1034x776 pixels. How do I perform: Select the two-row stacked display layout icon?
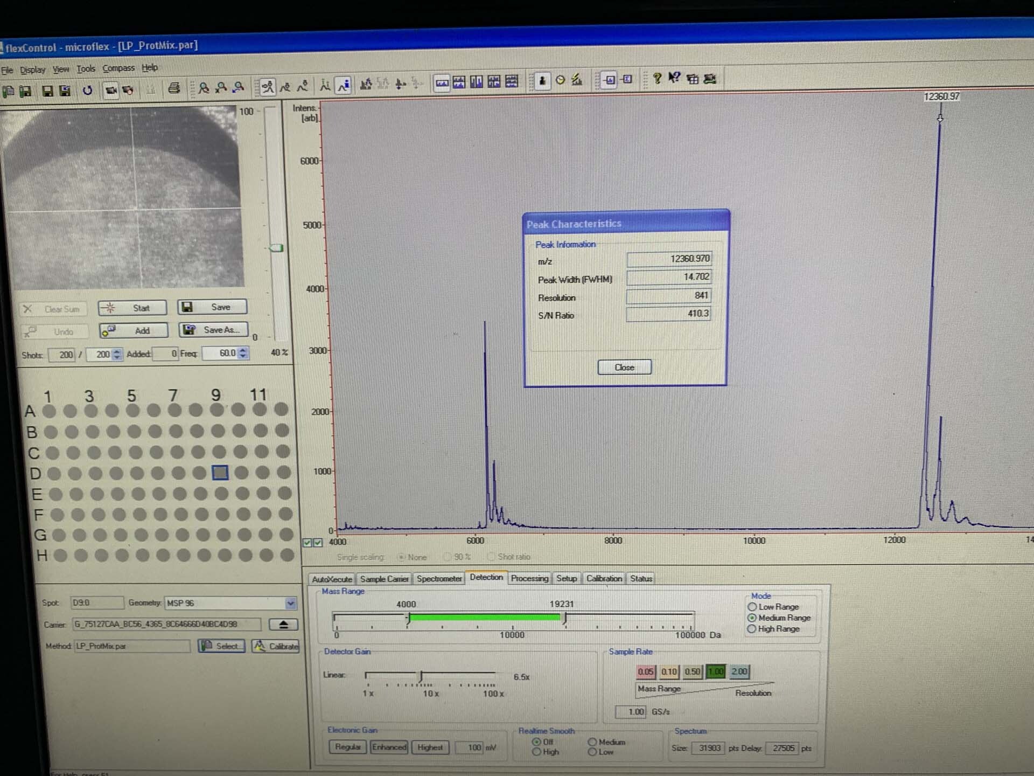459,82
